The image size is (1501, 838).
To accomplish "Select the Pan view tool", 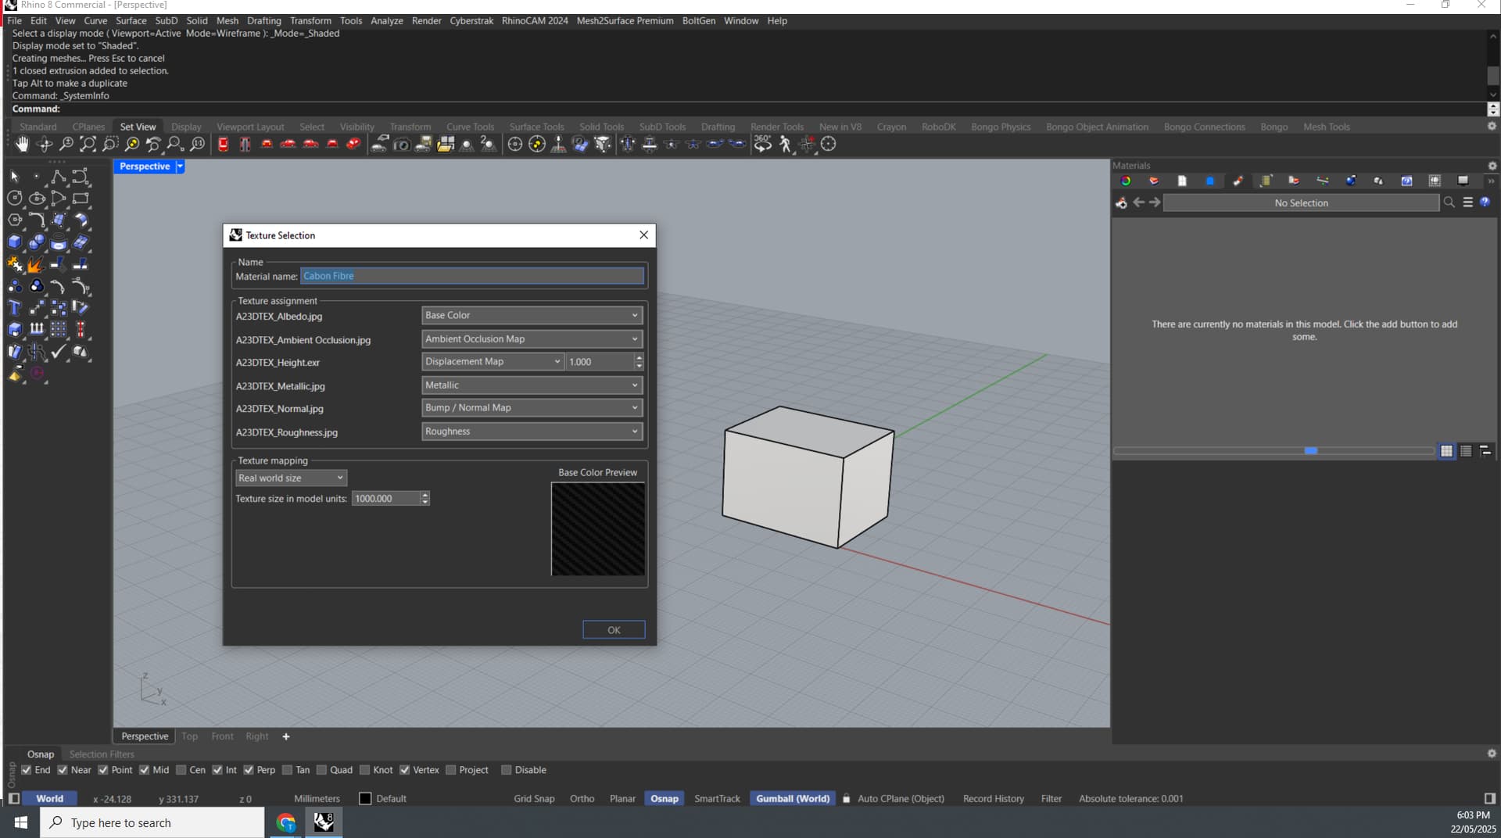I will click(21, 144).
